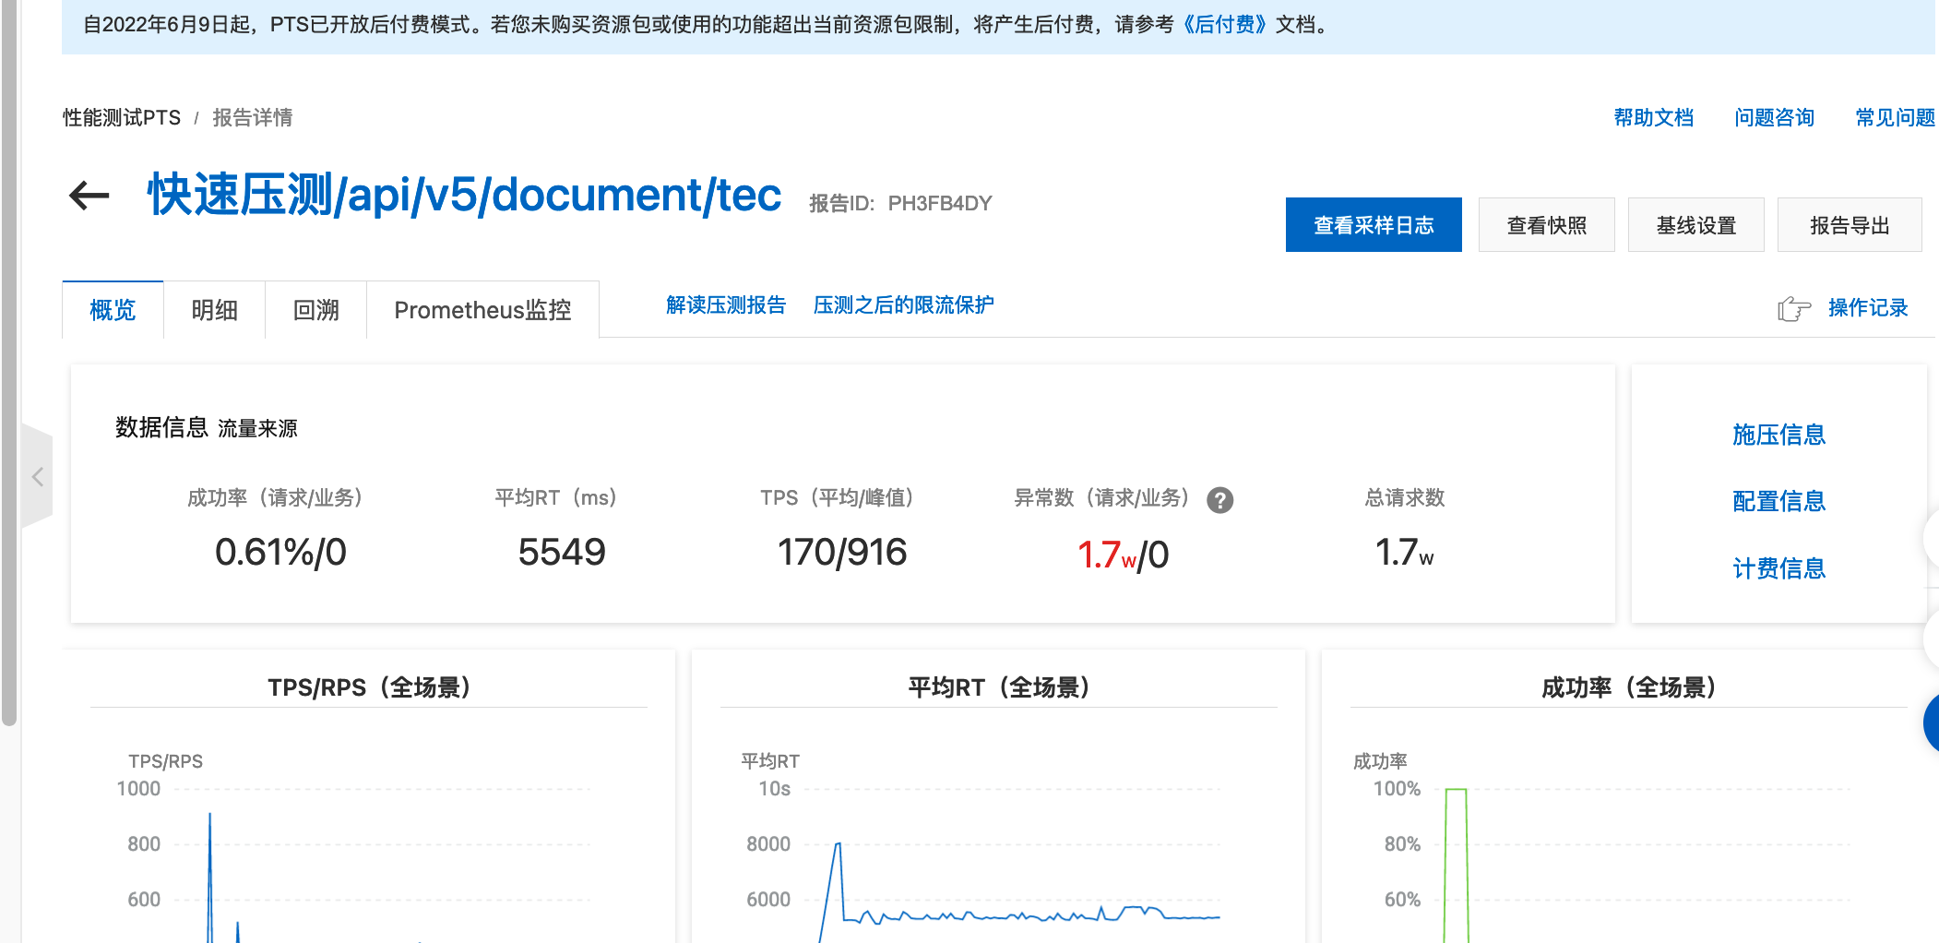Click the red 1.7w/0 exception count
This screenshot has width=1939, height=943.
(1123, 555)
